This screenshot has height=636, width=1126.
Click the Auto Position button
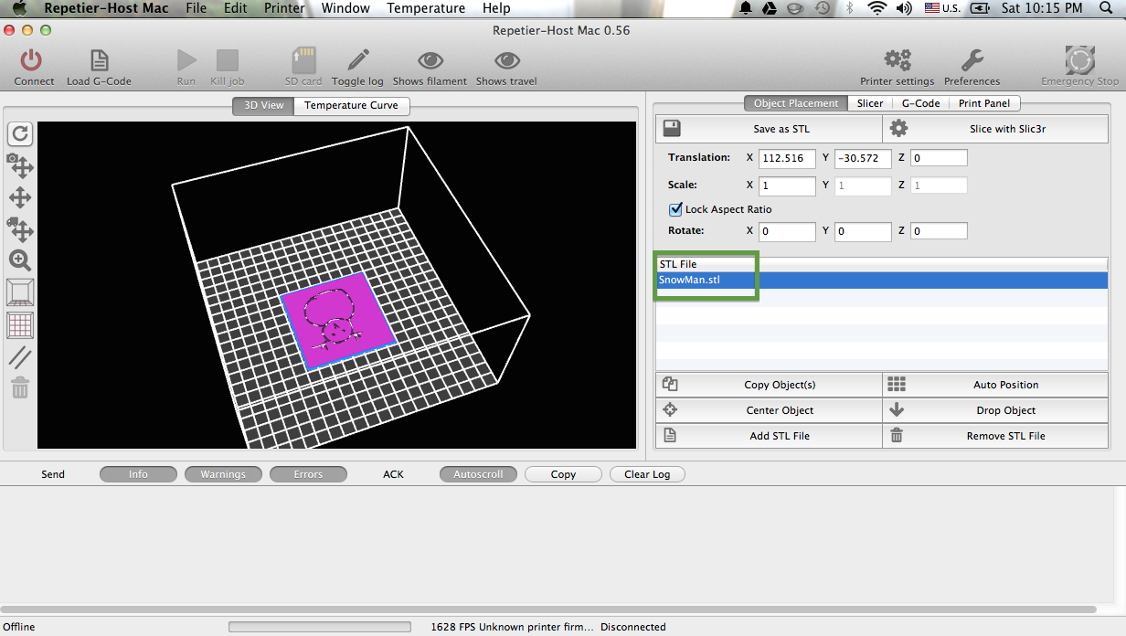click(x=995, y=385)
